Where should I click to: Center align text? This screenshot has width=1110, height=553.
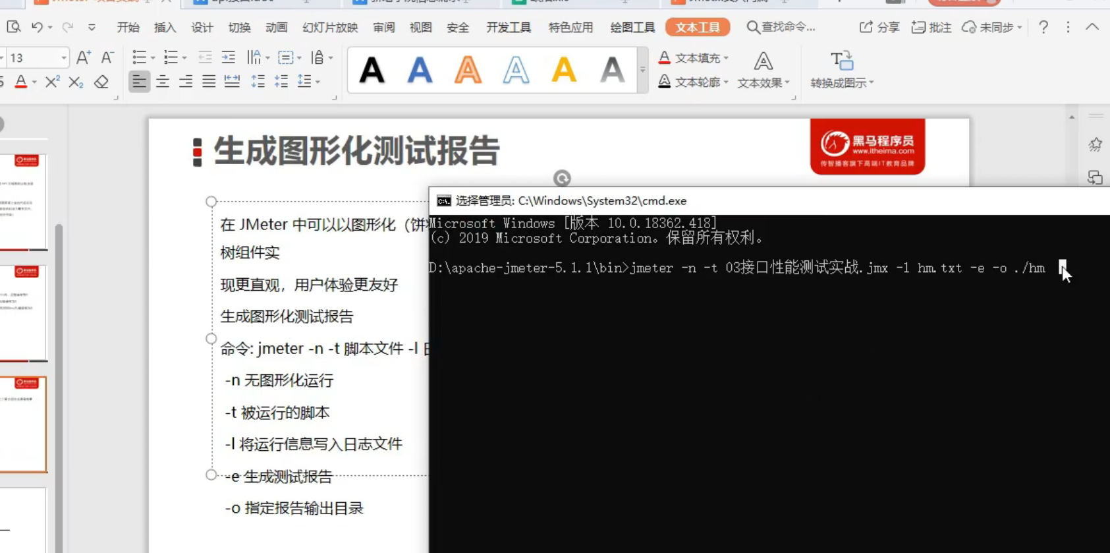click(163, 82)
